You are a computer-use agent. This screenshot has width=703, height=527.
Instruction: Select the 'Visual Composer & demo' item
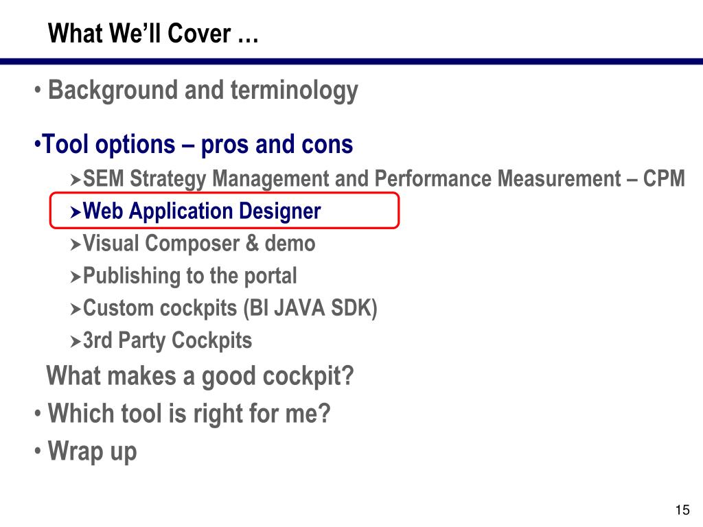coord(199,244)
